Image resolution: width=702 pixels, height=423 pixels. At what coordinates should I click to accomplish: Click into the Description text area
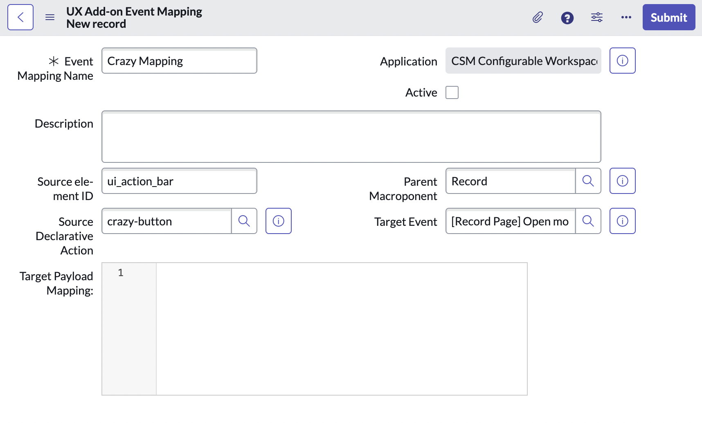351,137
